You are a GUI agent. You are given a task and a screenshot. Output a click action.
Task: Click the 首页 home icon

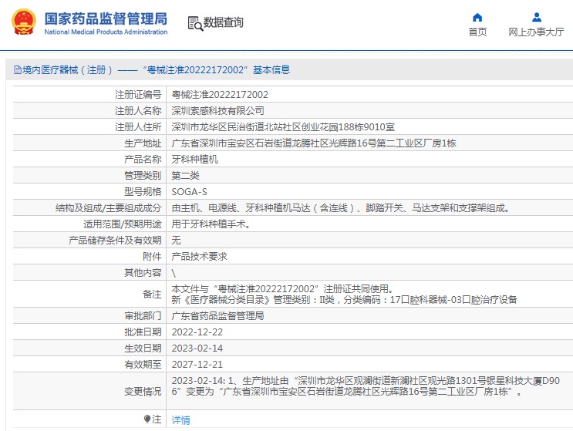[x=477, y=17]
